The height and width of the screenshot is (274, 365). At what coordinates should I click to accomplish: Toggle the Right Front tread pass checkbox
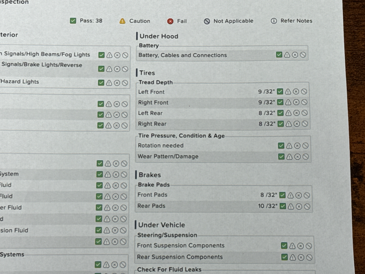pyautogui.click(x=280, y=102)
